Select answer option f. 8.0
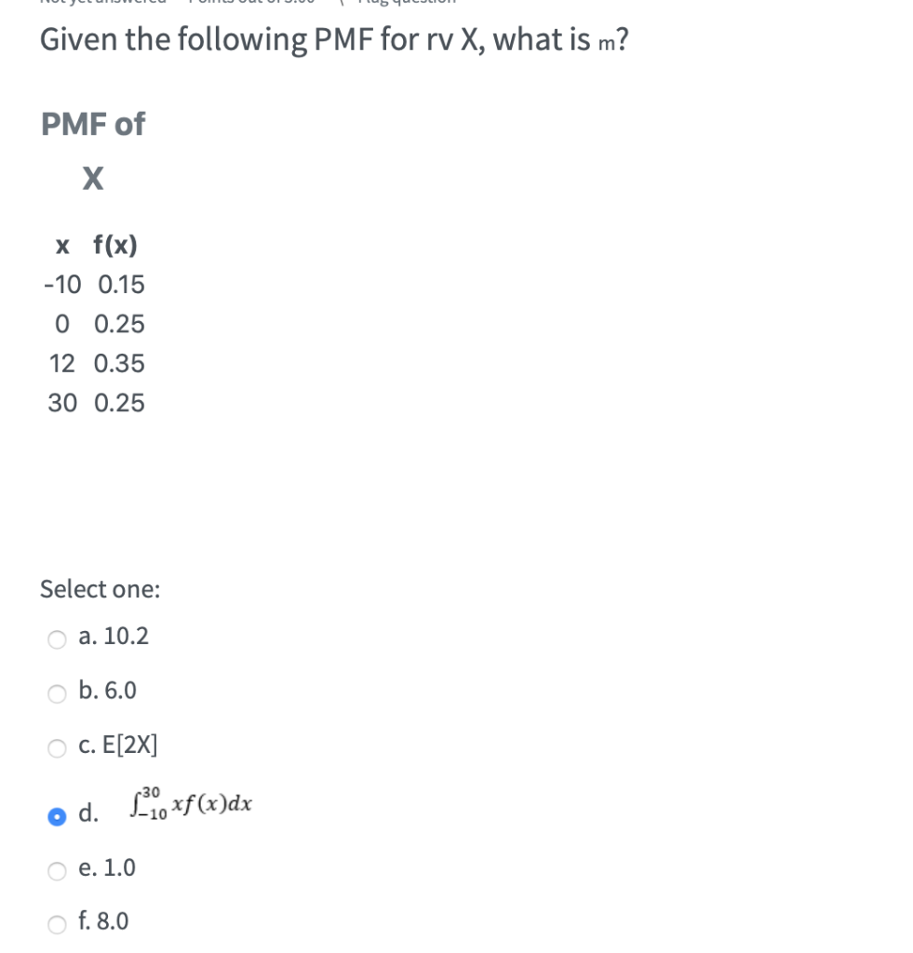913x953 pixels. (57, 922)
